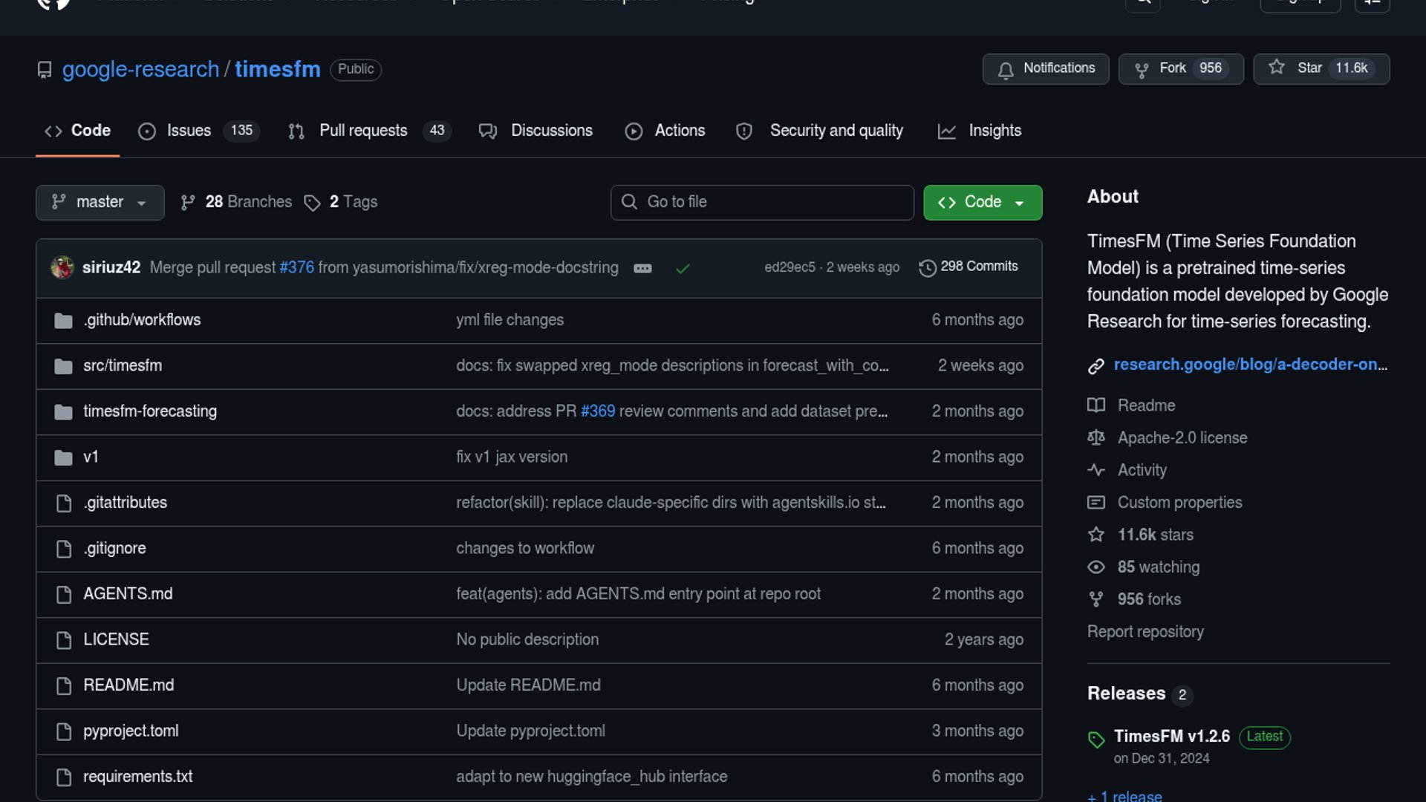Click the 28 Branches icon link
The width and height of the screenshot is (1426, 802).
[188, 203]
